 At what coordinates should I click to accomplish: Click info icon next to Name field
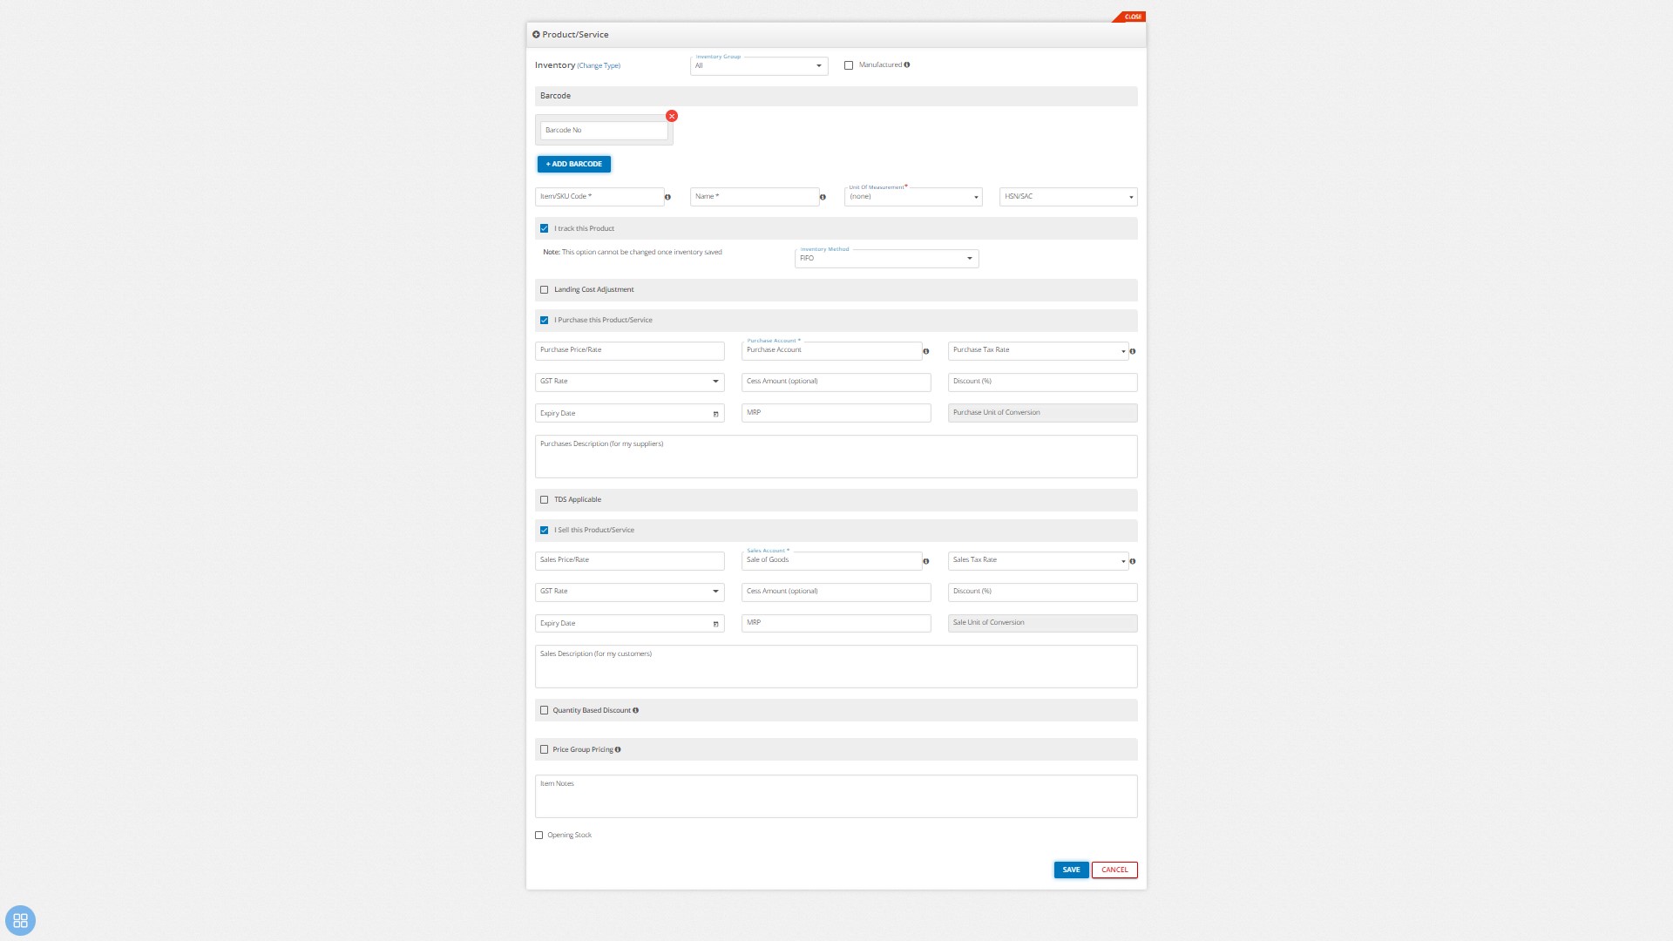coord(823,198)
